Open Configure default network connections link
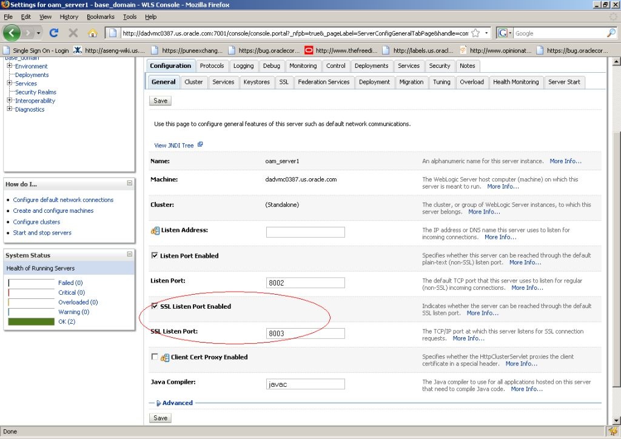Screen dimensions: 621x439 [x=63, y=200]
